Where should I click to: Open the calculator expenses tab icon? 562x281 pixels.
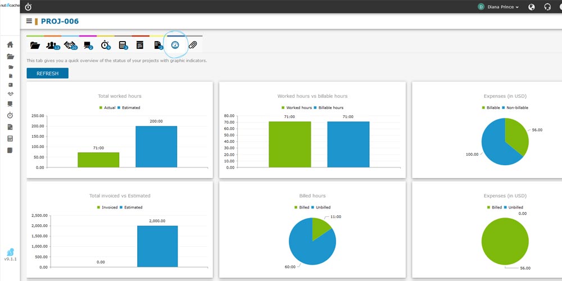click(x=123, y=45)
